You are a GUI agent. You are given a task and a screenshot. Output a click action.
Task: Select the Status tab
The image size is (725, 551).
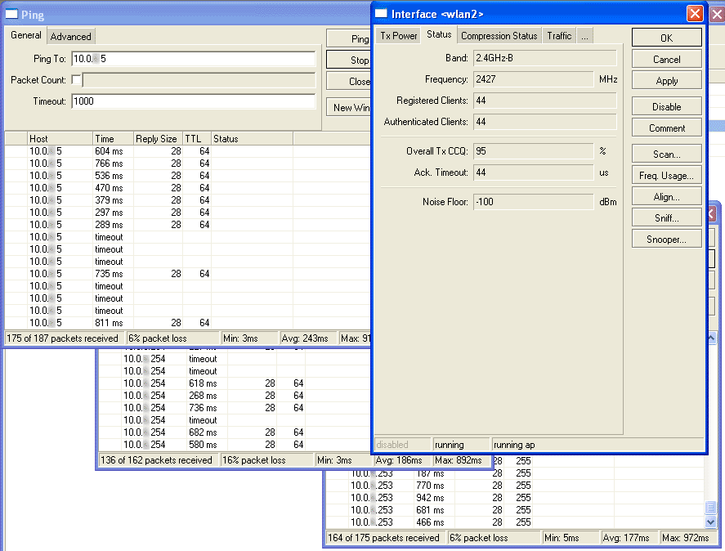point(439,34)
